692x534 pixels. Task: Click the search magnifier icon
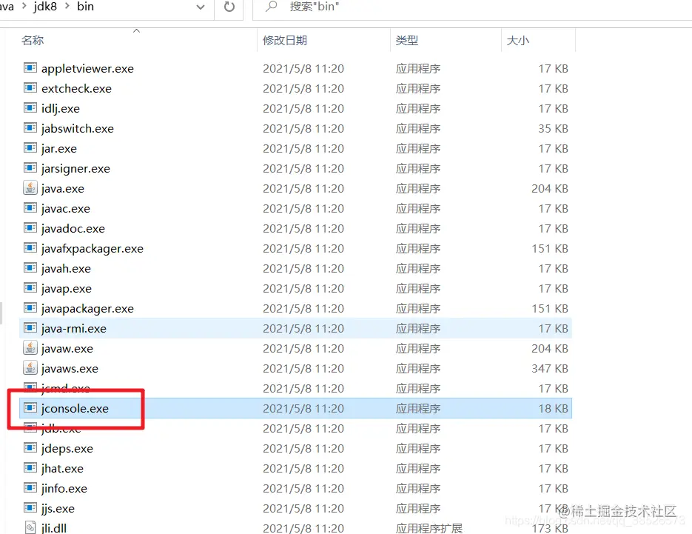[x=272, y=6]
